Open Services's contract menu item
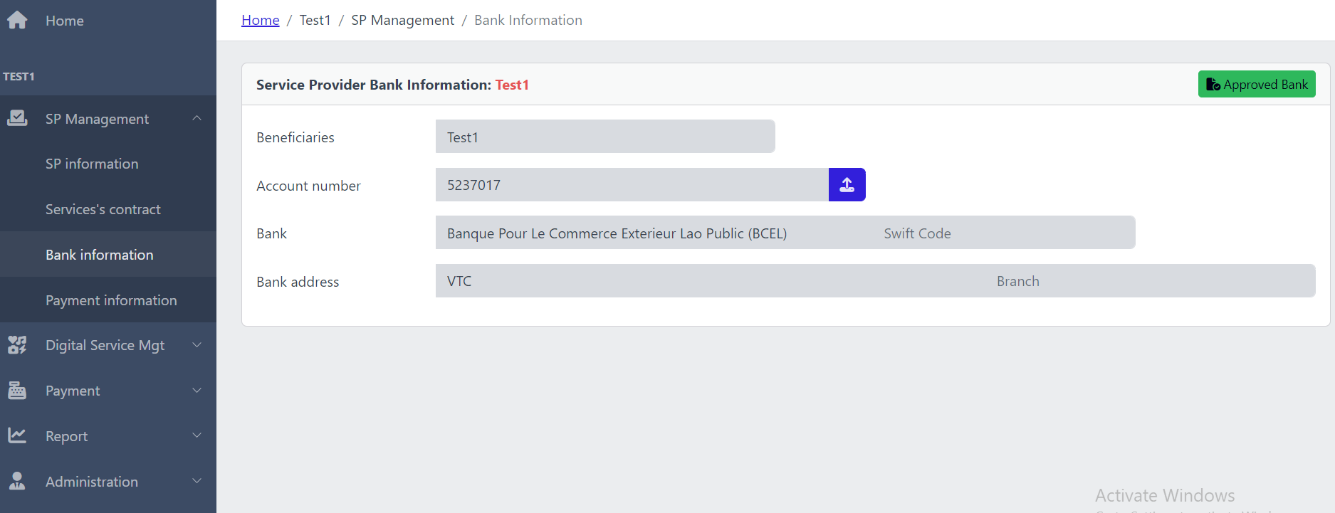This screenshot has width=1335, height=513. 103,209
